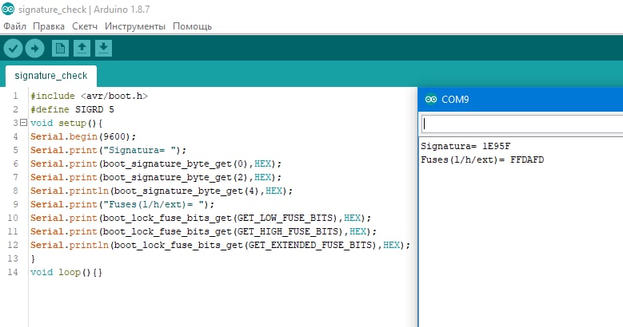Viewport: 623px width, 327px height.
Task: Click the void loop(){} line
Action: pyautogui.click(x=66, y=272)
